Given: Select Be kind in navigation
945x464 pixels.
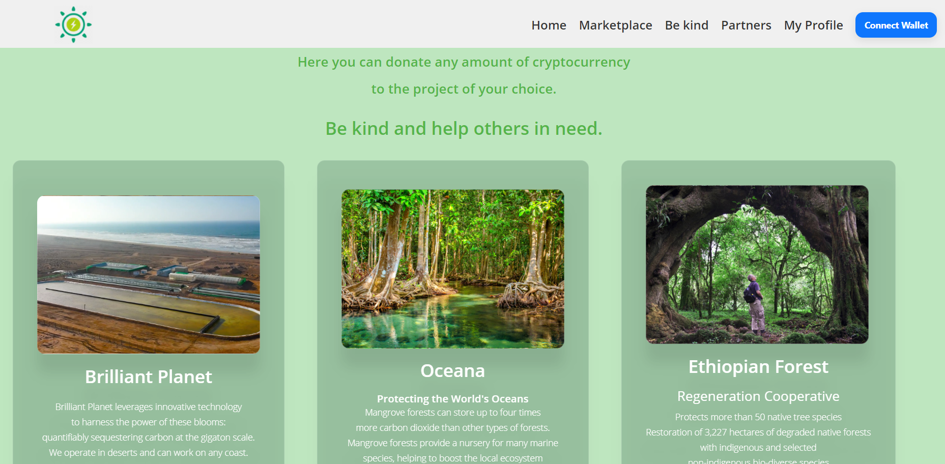Looking at the screenshot, I should click(686, 25).
